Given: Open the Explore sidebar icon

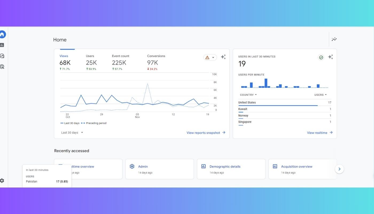Looking at the screenshot, I should click(2, 56).
